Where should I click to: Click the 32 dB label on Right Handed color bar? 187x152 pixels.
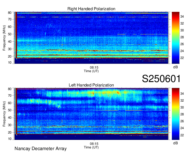coord(182,23)
